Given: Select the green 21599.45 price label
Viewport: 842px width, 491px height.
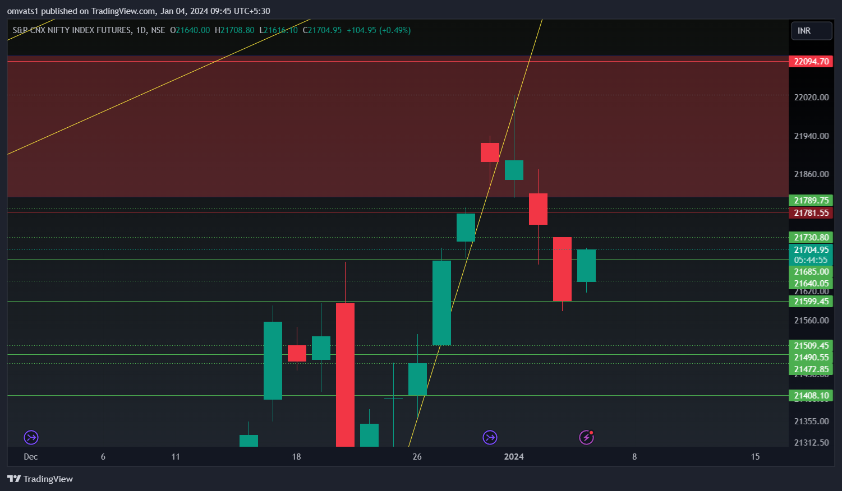Looking at the screenshot, I should (x=811, y=302).
